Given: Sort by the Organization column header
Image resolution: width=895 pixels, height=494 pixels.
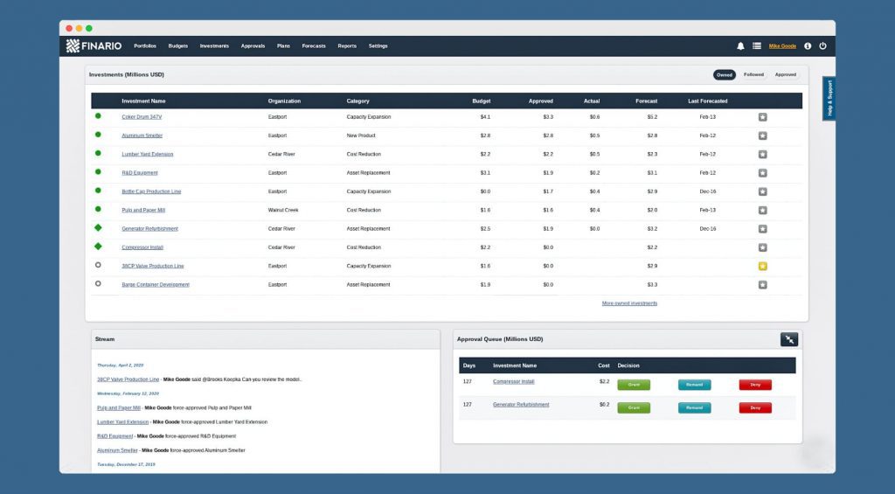Looking at the screenshot, I should pyautogui.click(x=284, y=101).
